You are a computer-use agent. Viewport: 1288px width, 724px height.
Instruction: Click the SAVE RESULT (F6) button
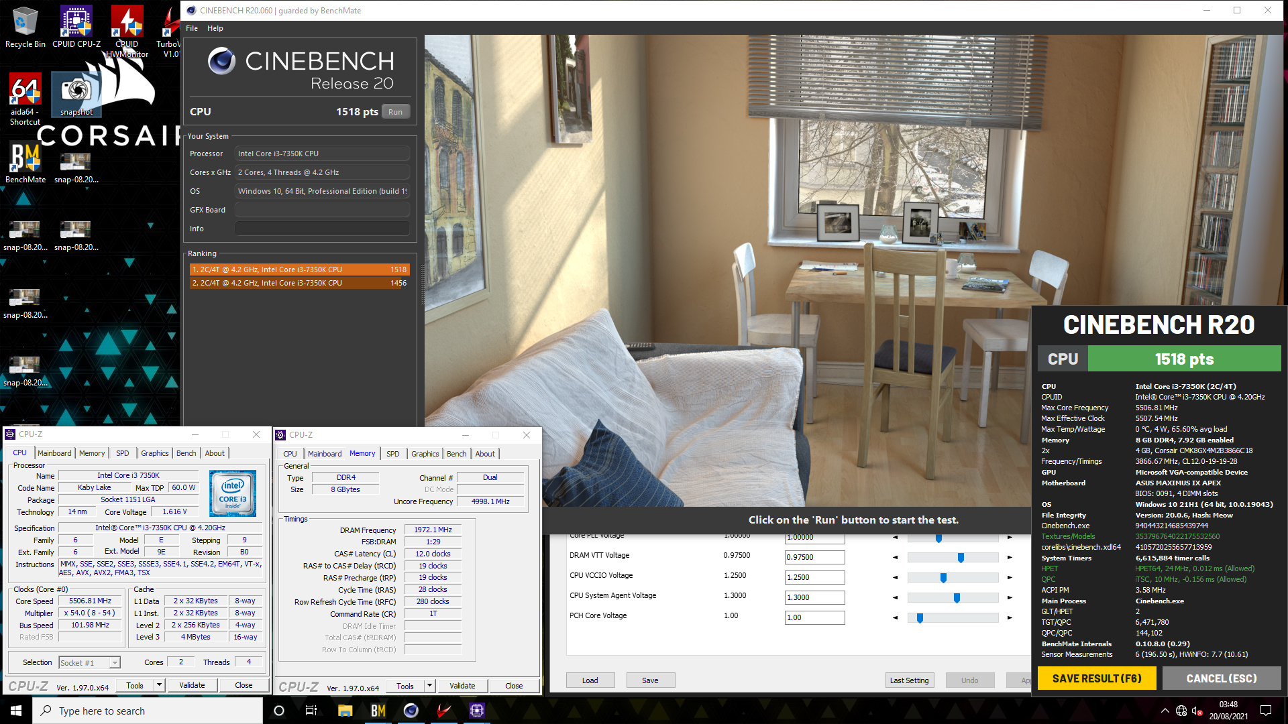pos(1097,678)
